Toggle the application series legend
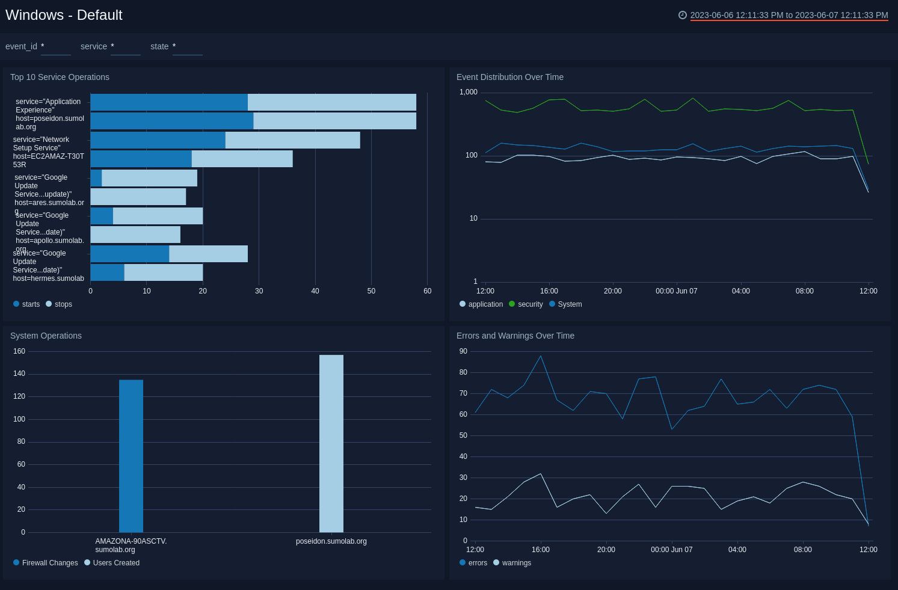The width and height of the screenshot is (898, 590). pyautogui.click(x=481, y=304)
